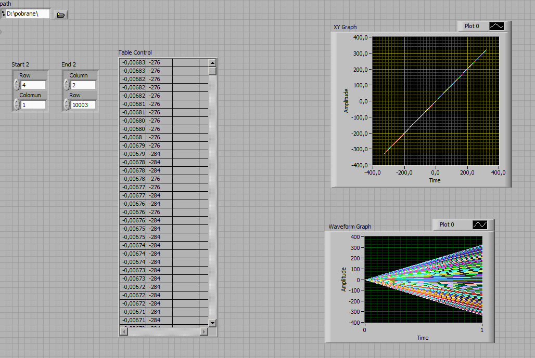This screenshot has height=358, width=535.
Task: Click the End 2 Row stepper
Action: pyautogui.click(x=67, y=105)
